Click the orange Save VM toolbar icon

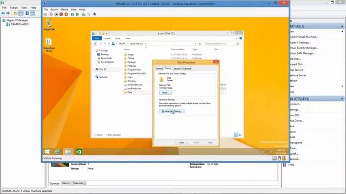click(66, 15)
